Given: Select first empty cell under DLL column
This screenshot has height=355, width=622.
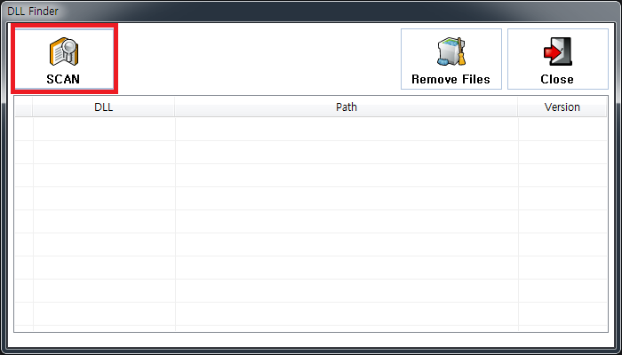Looking at the screenshot, I should 103,130.
